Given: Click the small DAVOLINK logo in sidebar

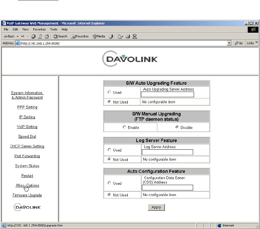Looking at the screenshot, I should click(x=27, y=207).
